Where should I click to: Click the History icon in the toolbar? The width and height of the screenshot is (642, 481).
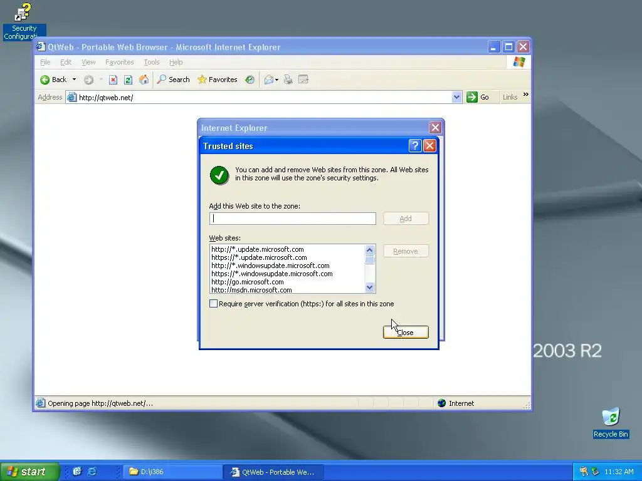250,80
